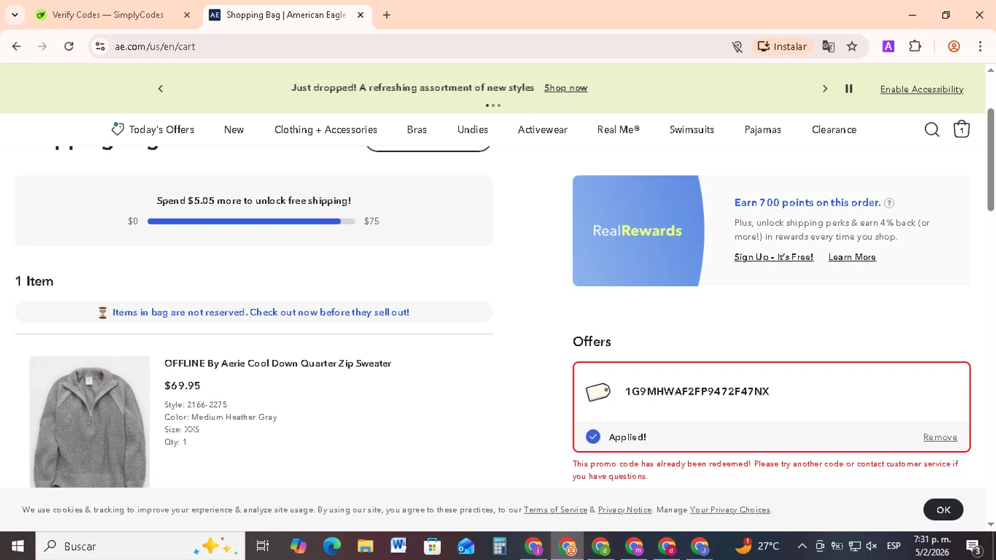Image resolution: width=996 pixels, height=560 pixels.
Task: Open the Swimsuits menu
Action: [692, 130]
